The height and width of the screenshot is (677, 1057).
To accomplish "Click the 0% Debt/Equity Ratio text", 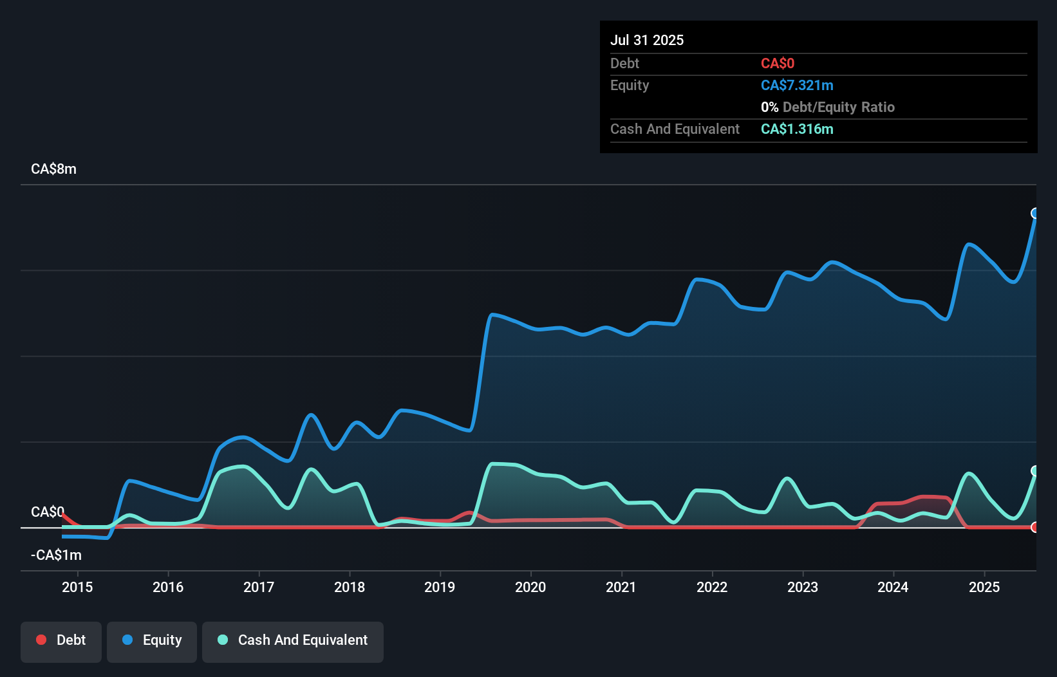I will (x=828, y=107).
